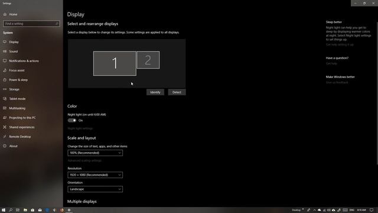
Task: Click the Settings page vertical scrollbar
Action: (x=377, y=93)
